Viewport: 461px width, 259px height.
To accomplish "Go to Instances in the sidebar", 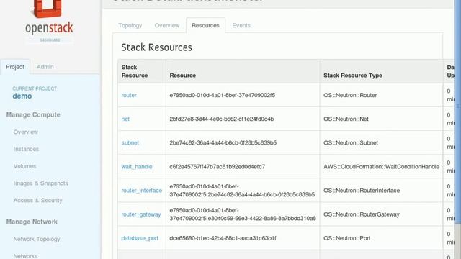I will (26, 149).
